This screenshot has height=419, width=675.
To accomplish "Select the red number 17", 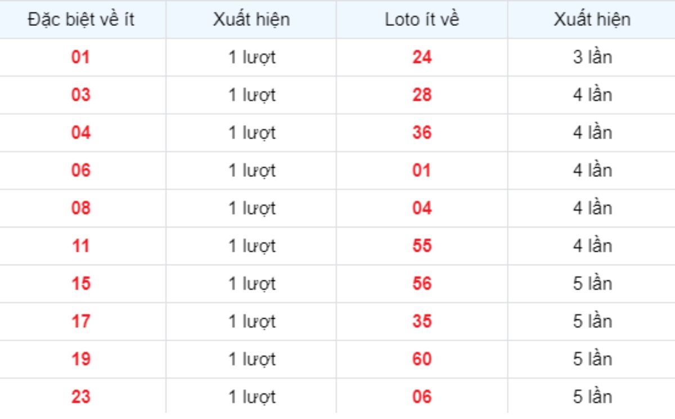I will point(81,321).
